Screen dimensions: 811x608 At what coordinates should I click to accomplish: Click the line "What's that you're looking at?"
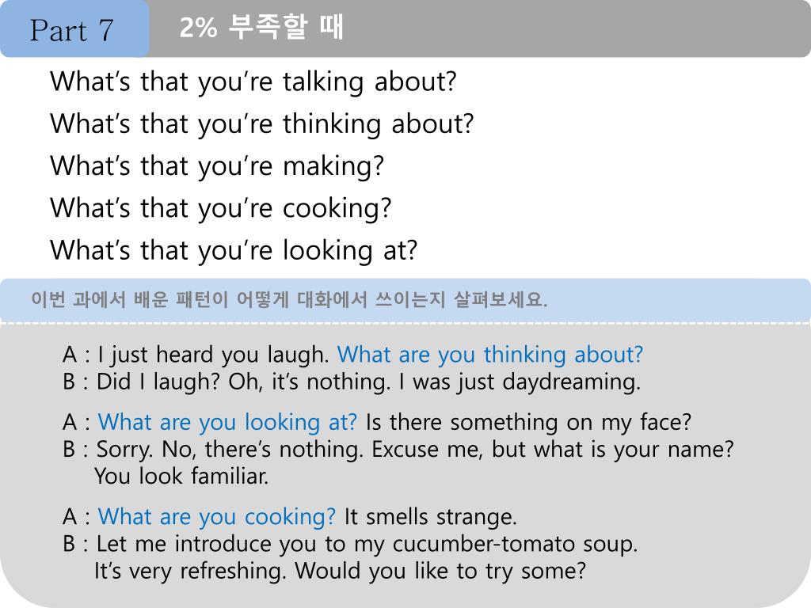tap(234, 250)
